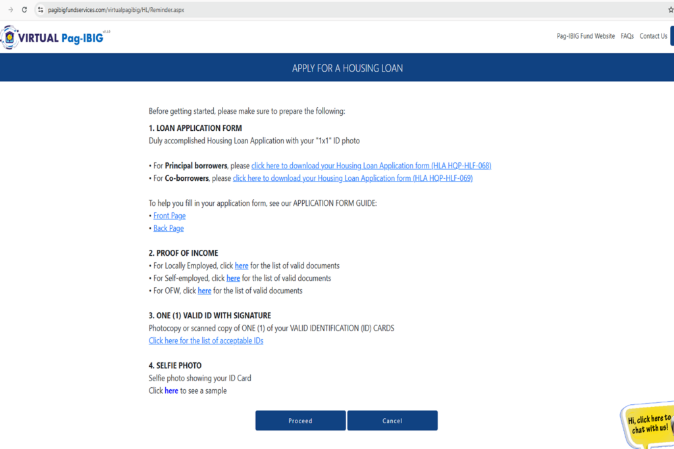
Task: Click the 'Before getting started' intro sentence
Action: click(x=247, y=111)
